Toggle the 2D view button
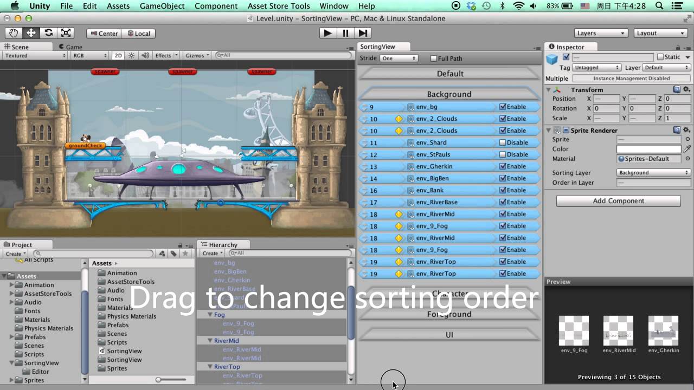 tap(118, 55)
